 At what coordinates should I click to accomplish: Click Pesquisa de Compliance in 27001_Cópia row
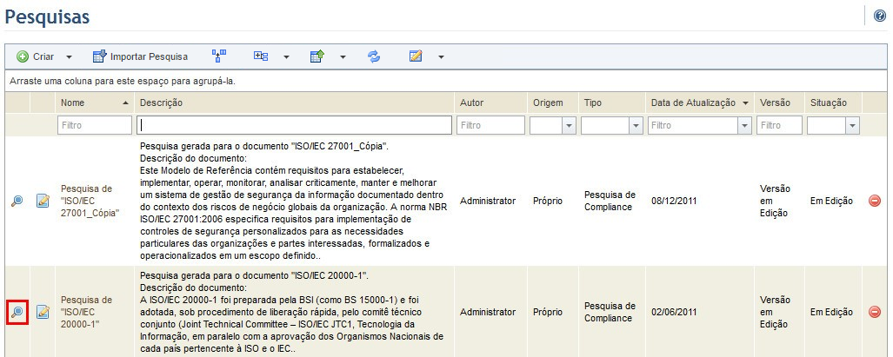tap(610, 201)
